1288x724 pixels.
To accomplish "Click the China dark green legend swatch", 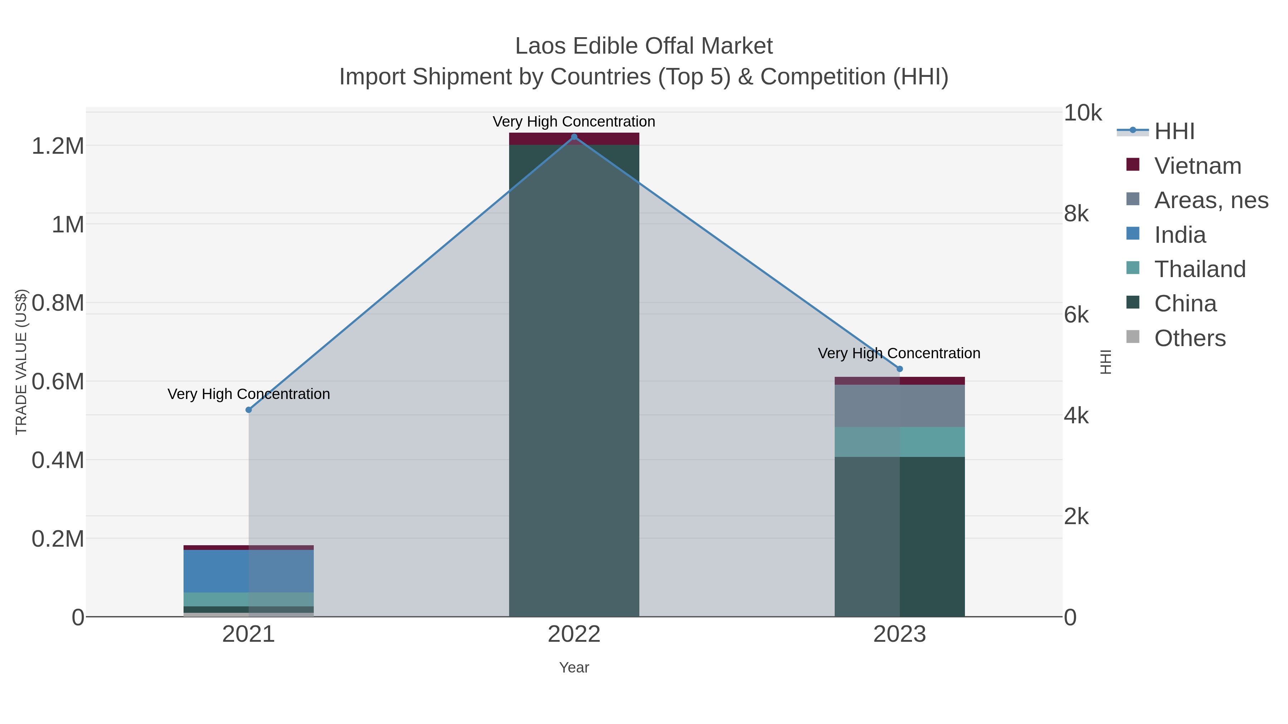I will 1132,302.
